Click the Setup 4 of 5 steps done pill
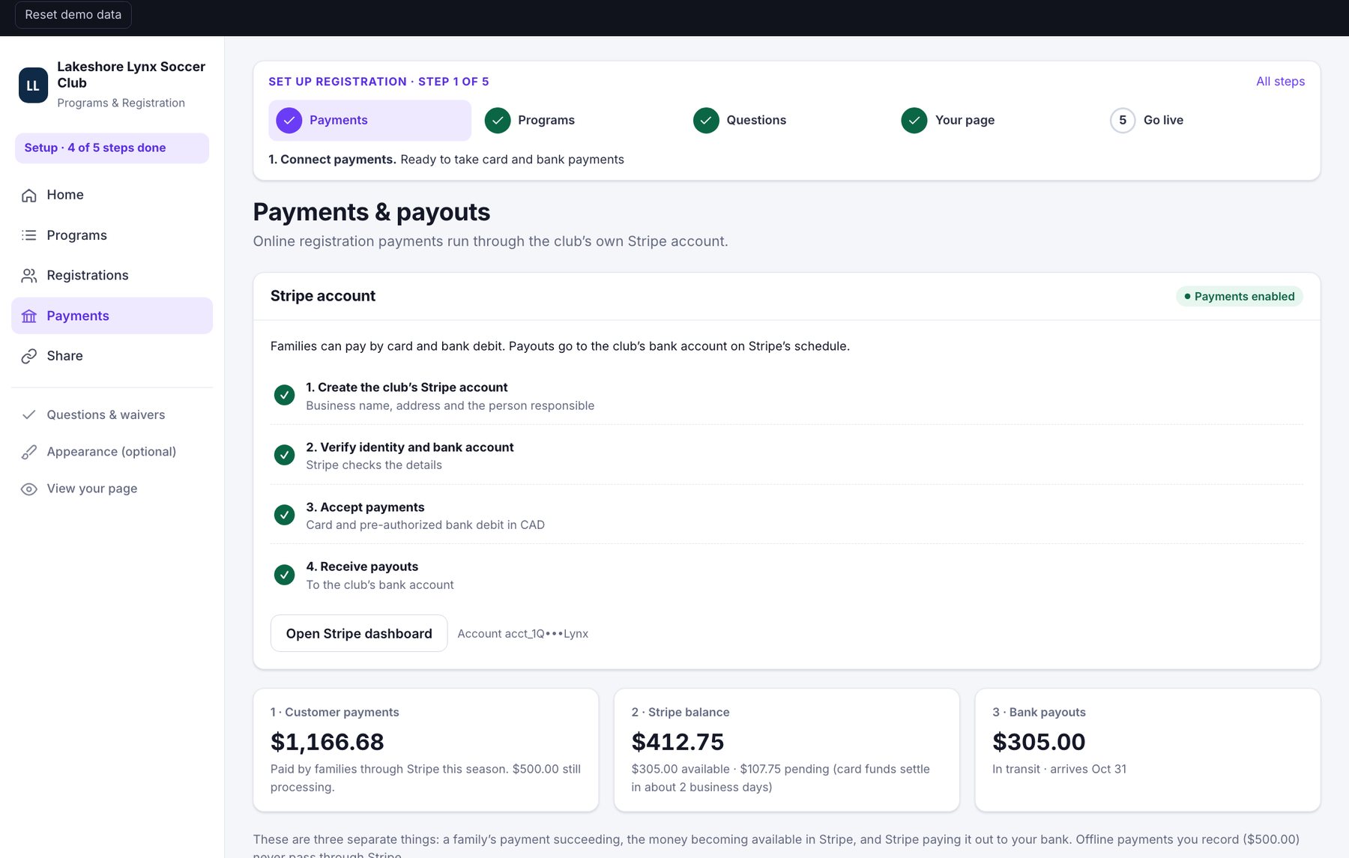 click(x=112, y=148)
